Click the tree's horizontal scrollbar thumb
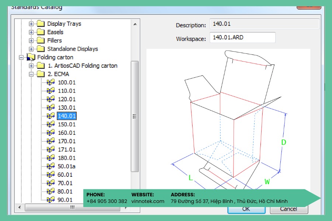 72,207
